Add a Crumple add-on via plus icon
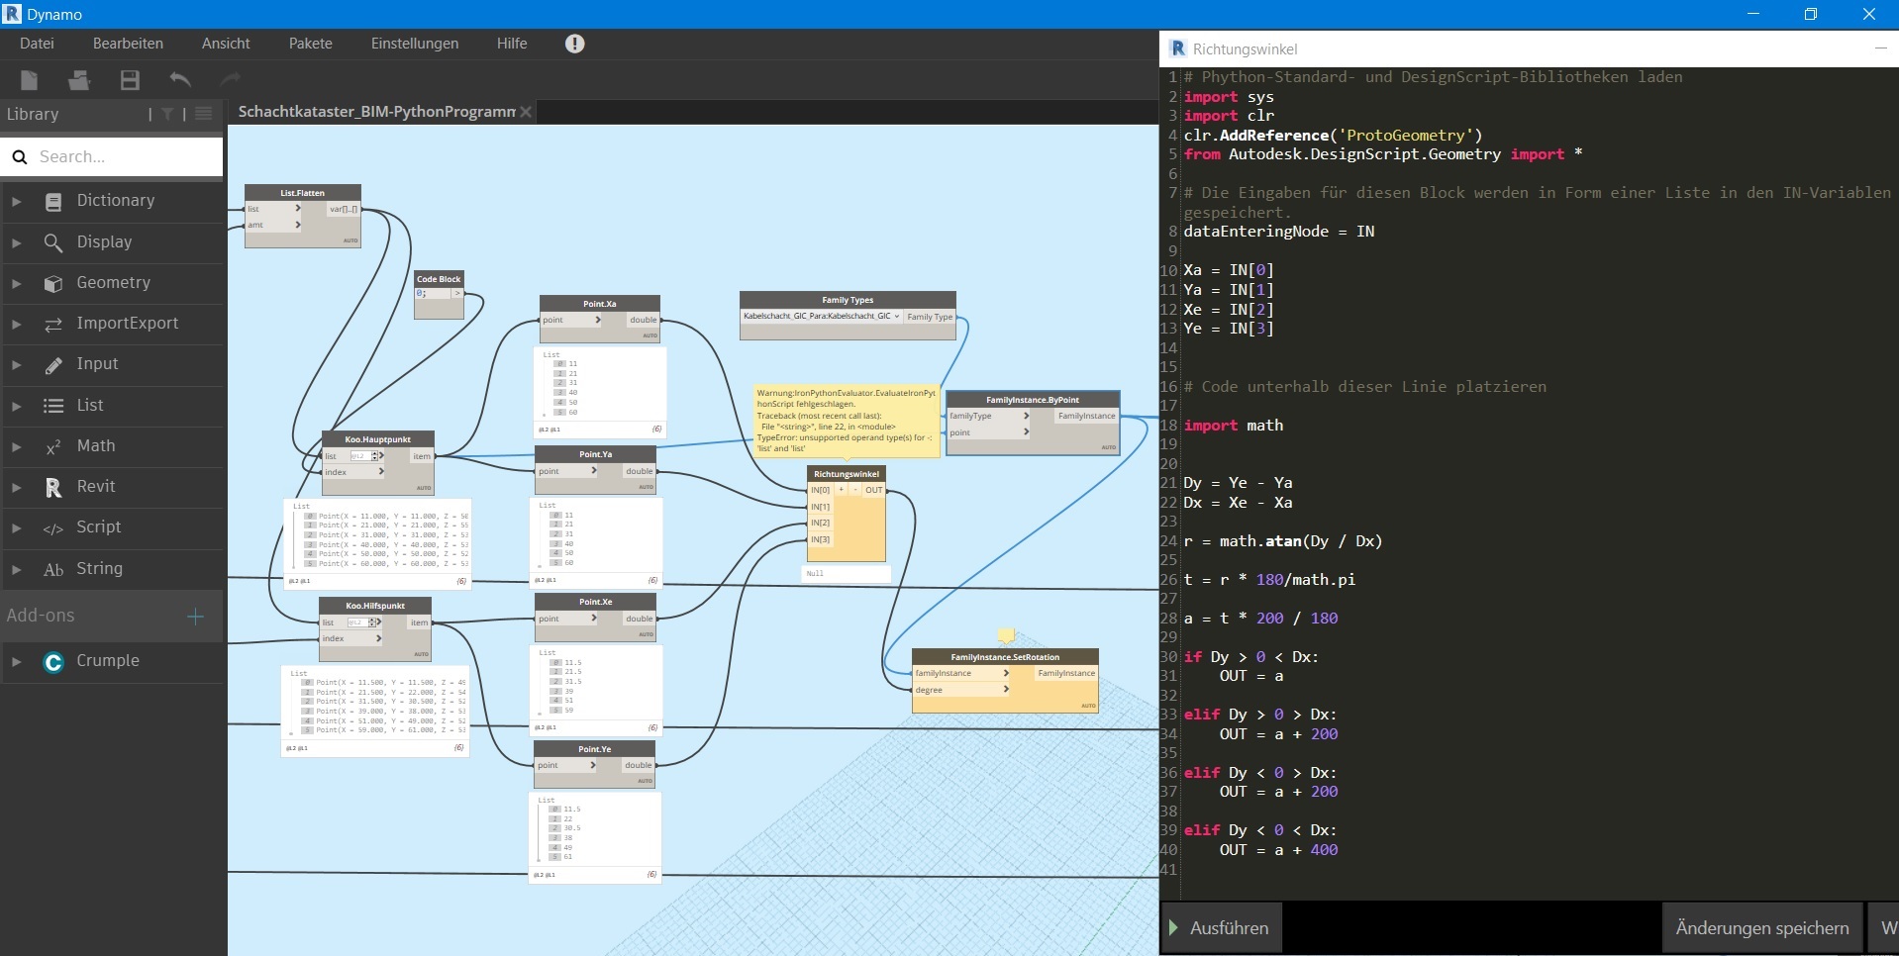 pyautogui.click(x=195, y=617)
